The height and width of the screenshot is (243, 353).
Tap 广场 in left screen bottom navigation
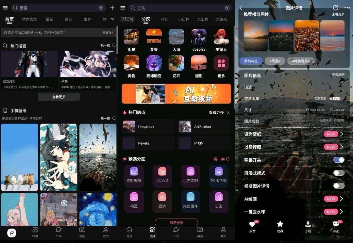(59, 232)
